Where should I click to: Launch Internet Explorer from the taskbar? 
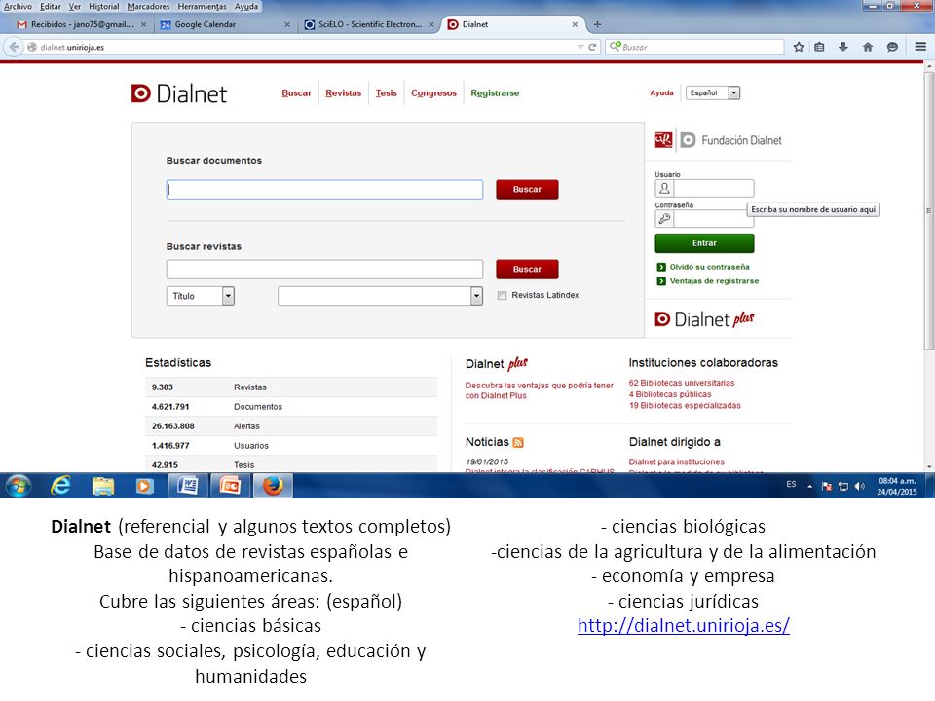(60, 486)
